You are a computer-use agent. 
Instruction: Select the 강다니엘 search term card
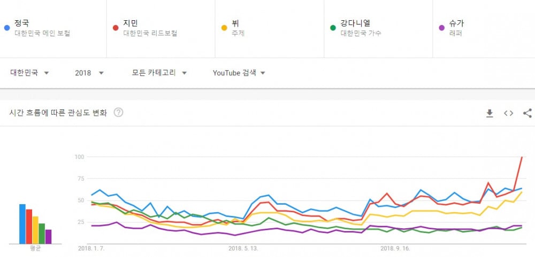pos(378,29)
